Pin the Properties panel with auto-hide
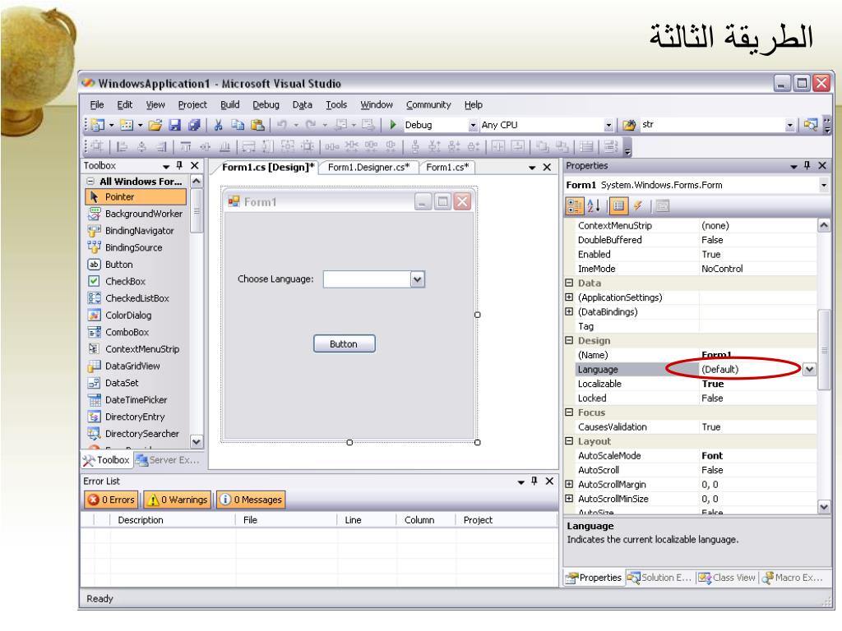The height and width of the screenshot is (631, 842). pyautogui.click(x=807, y=166)
